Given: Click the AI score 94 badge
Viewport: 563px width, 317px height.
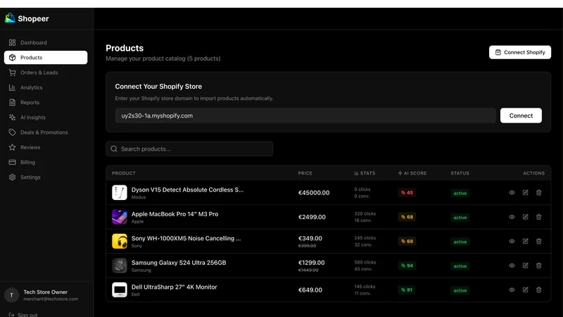Looking at the screenshot, I should pos(407,266).
